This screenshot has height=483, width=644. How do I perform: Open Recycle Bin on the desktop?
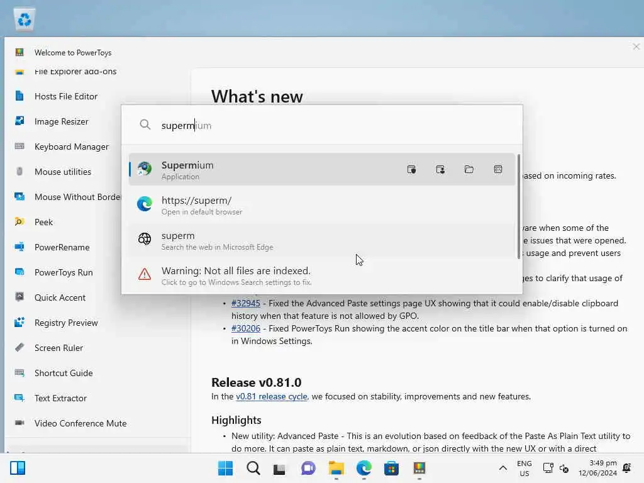coord(25,19)
